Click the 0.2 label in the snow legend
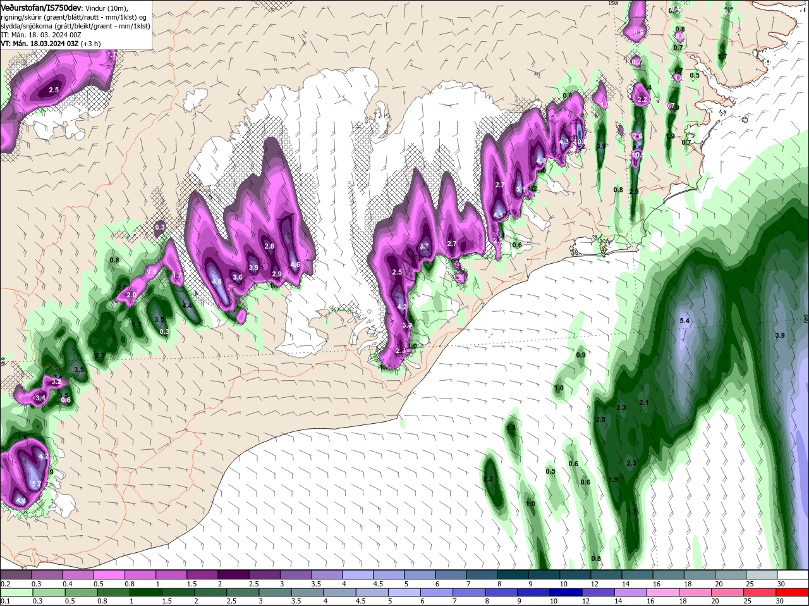809x606 pixels. click(5, 584)
